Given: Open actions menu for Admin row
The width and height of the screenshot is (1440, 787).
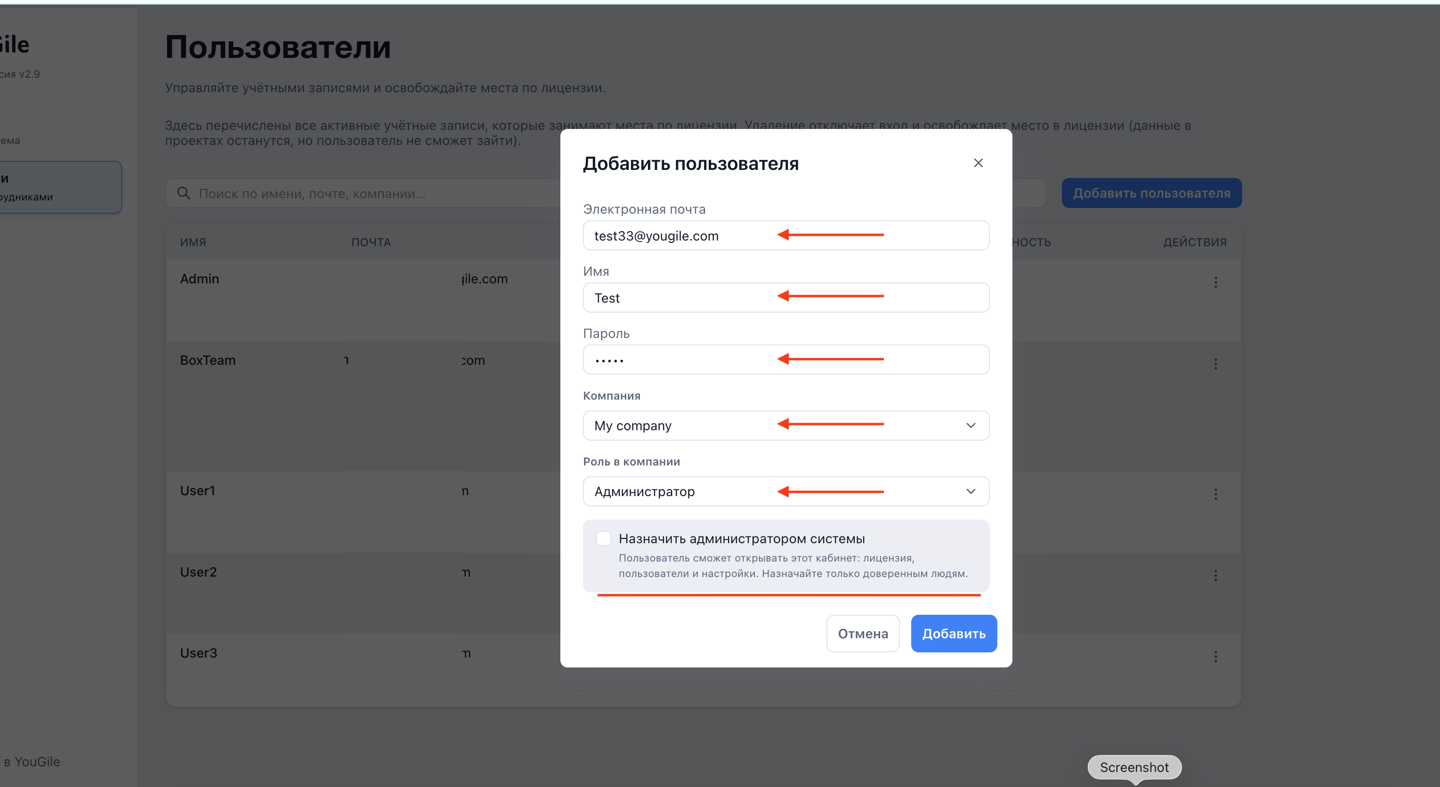Looking at the screenshot, I should tap(1215, 282).
